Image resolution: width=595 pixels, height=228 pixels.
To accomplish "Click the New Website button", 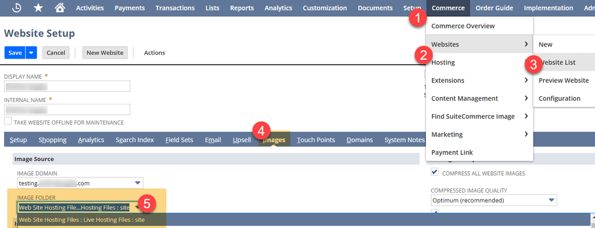I will (105, 53).
